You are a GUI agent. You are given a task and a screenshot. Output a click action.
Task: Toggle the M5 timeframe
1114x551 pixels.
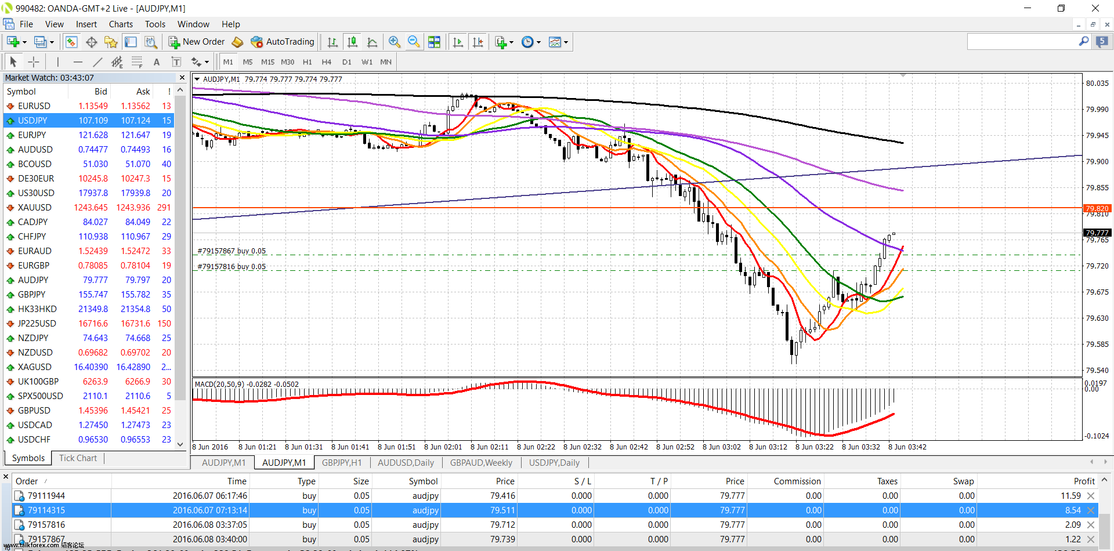(248, 61)
